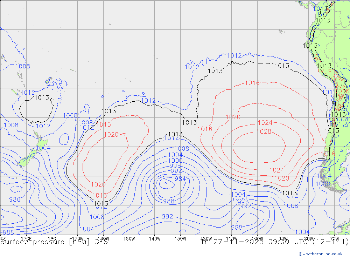Click the 1004 label beside New Zealand
The image size is (350, 257).
pyautogui.click(x=43, y=148)
